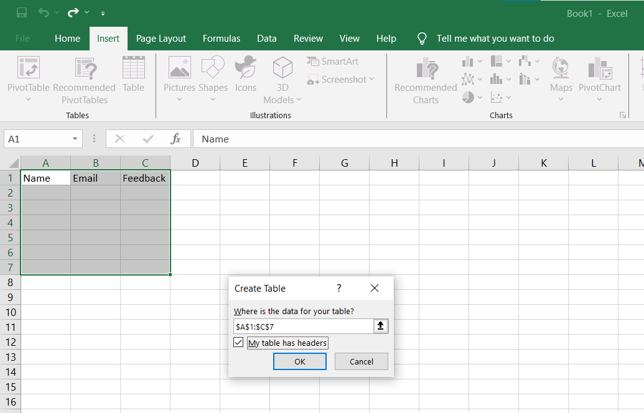Image resolution: width=644 pixels, height=413 pixels.
Task: Click the Shapes icon
Action: (213, 68)
